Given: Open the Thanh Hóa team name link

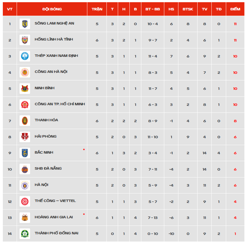Looking at the screenshot, I should (x=46, y=120).
